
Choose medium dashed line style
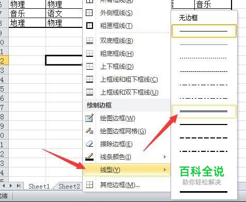point(204,138)
